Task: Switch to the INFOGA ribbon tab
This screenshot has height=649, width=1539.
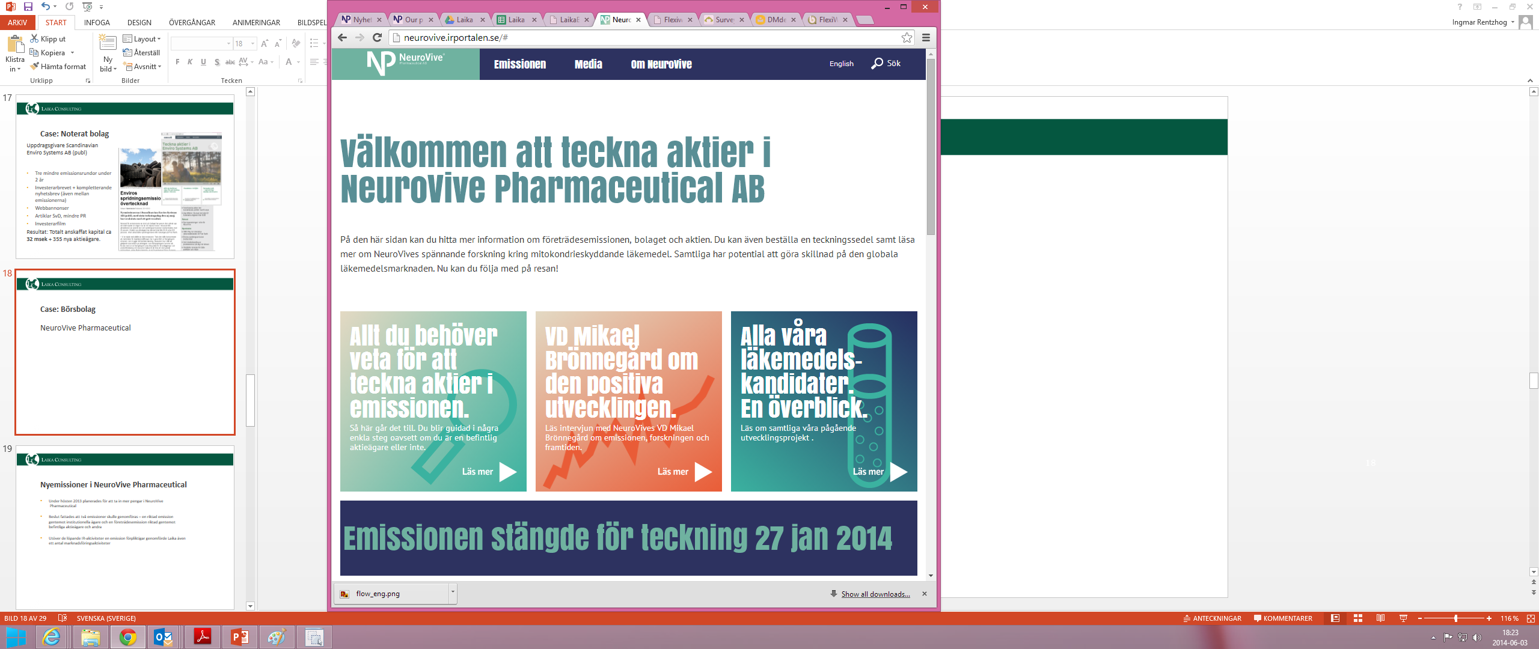Action: point(97,23)
